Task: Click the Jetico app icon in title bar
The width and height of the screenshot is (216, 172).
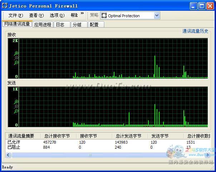Action: [x=5, y=6]
